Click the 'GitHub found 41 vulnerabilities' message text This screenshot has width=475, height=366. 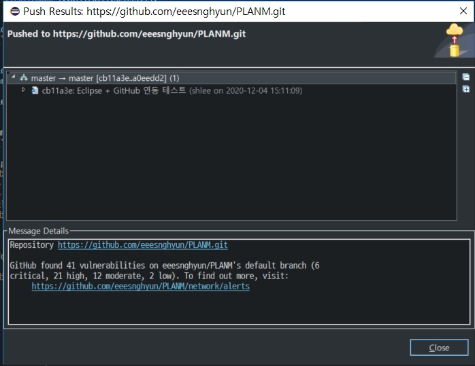click(165, 266)
